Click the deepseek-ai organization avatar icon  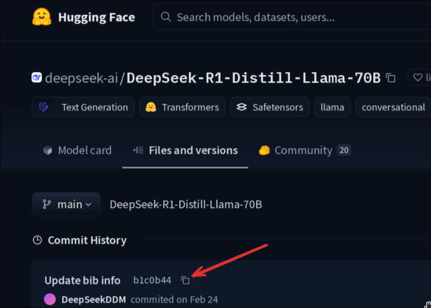[37, 77]
